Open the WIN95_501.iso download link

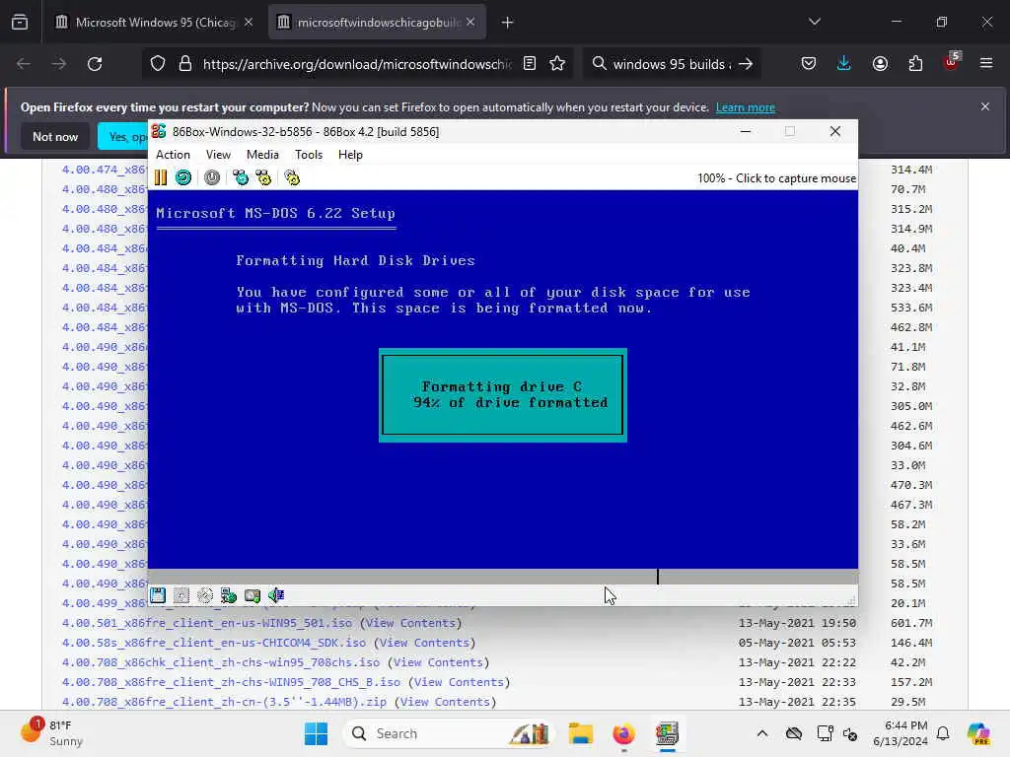[207, 623]
